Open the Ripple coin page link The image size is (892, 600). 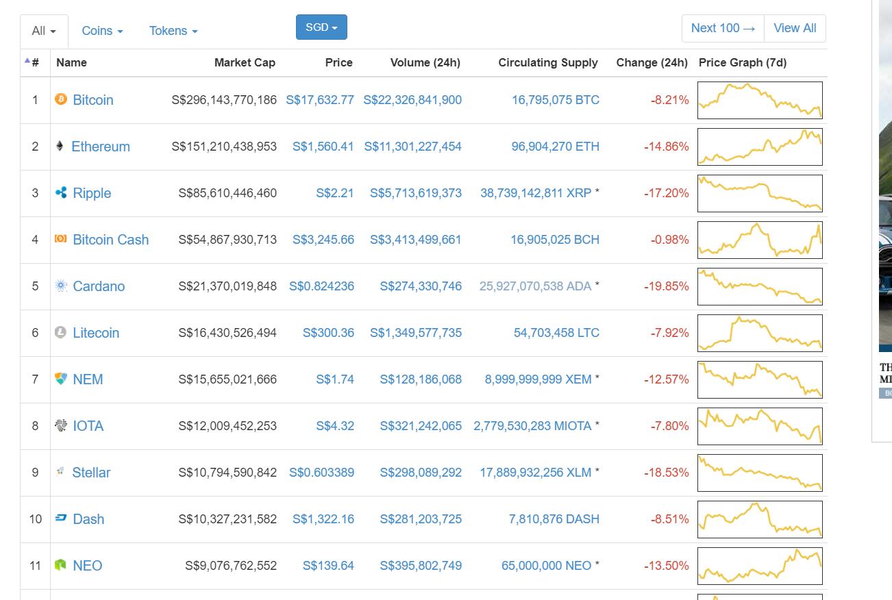click(x=92, y=193)
